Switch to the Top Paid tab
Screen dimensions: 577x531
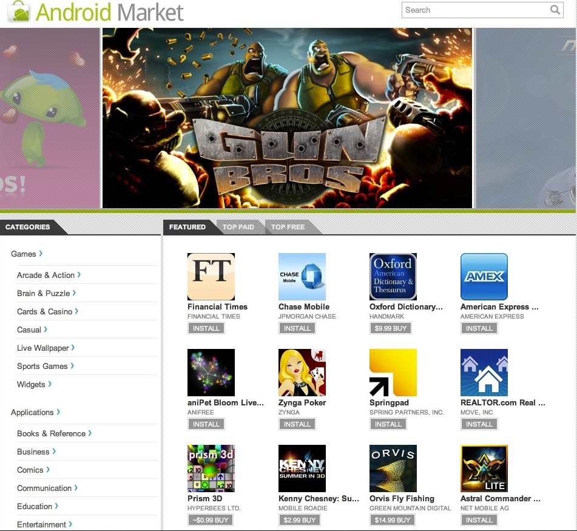point(238,227)
